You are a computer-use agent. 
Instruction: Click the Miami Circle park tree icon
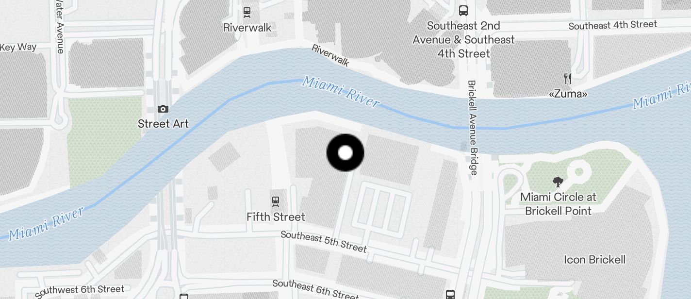coord(558,182)
